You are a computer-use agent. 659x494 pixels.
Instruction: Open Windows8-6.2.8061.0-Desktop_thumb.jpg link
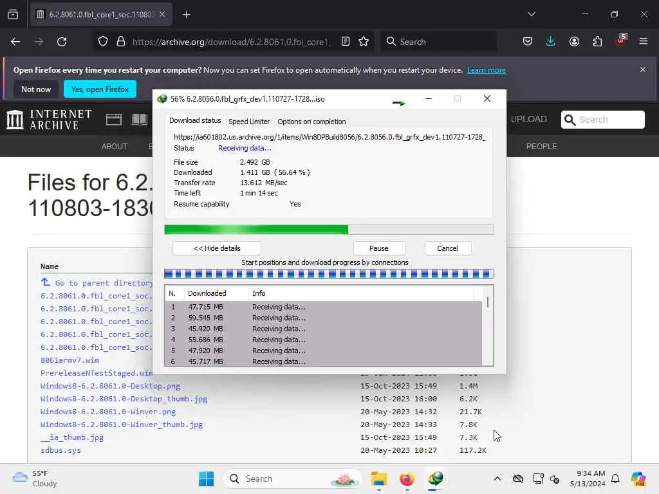click(124, 399)
